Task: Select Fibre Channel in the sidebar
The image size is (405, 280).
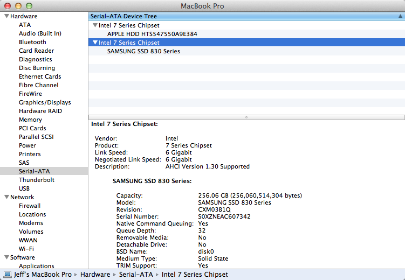Action: [38, 85]
